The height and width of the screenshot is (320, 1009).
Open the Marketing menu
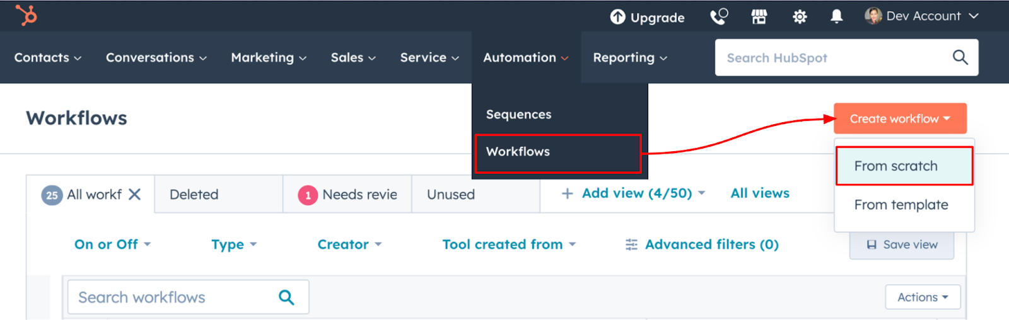pos(269,57)
